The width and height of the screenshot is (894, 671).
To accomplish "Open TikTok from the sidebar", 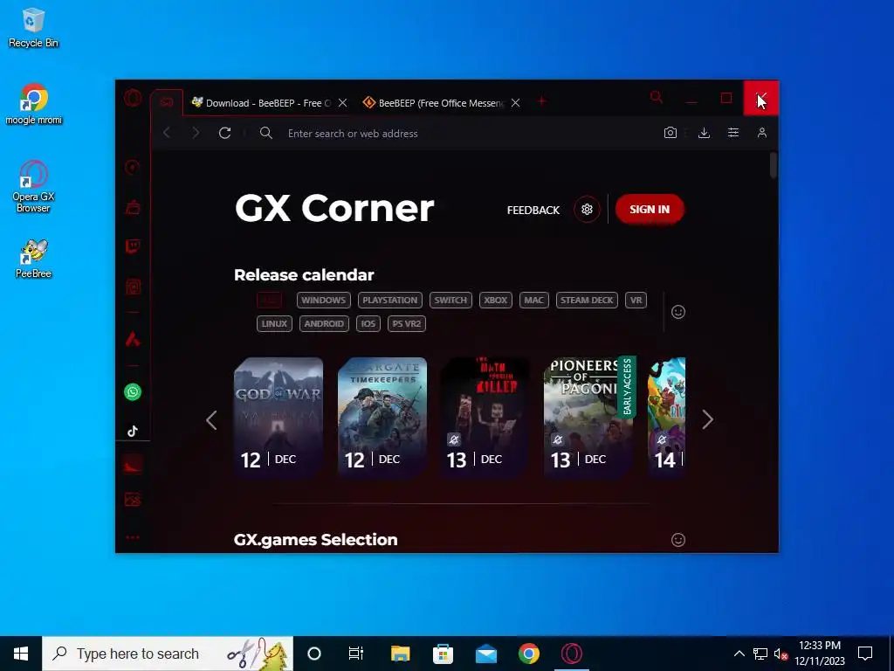I will [133, 431].
